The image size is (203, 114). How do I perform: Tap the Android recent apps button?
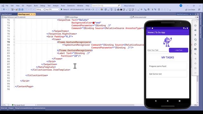click(180, 101)
